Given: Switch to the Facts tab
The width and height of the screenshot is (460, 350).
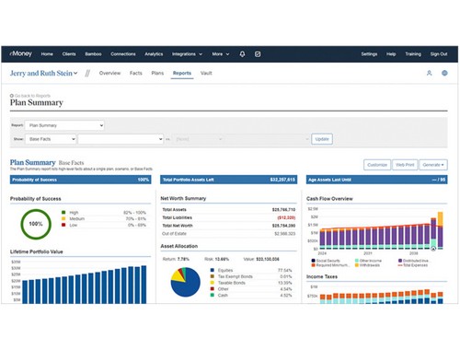Looking at the screenshot, I should click(135, 73).
